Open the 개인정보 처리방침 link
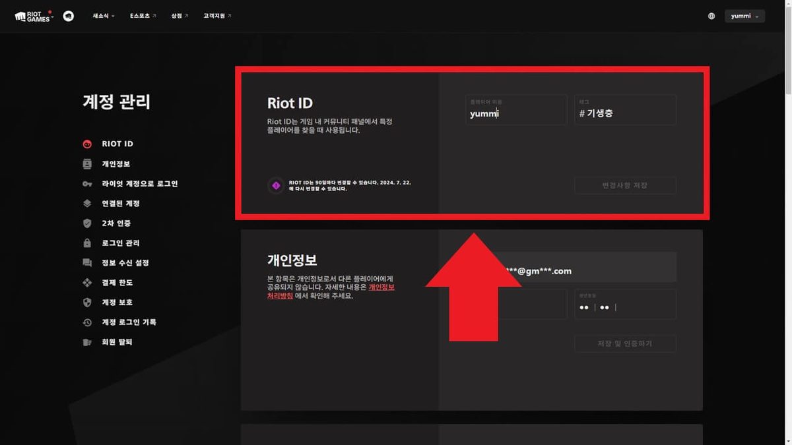 pos(331,291)
